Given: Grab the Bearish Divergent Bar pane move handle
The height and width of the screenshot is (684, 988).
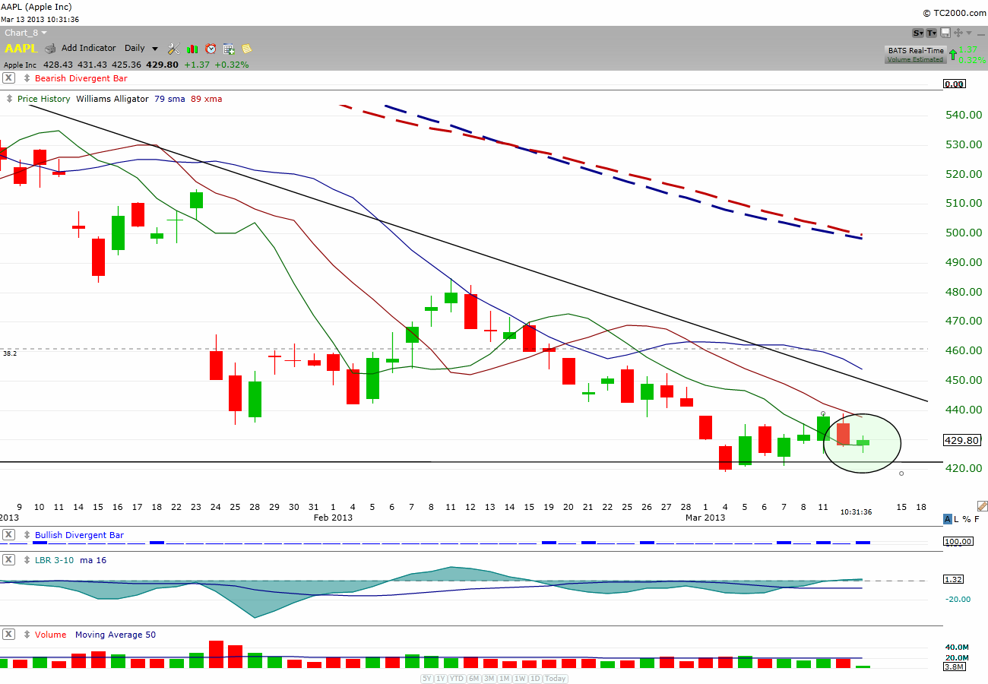Looking at the screenshot, I should (27, 78).
